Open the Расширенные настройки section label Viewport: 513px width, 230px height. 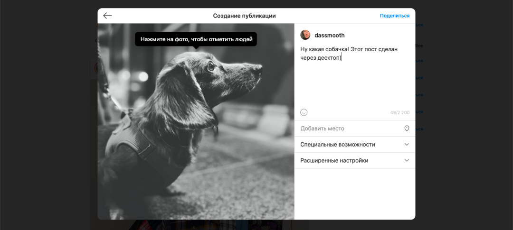pyautogui.click(x=334, y=161)
